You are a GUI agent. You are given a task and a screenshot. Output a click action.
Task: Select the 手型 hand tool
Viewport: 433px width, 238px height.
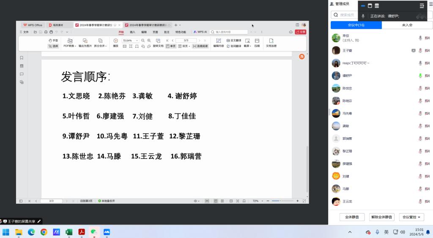(53, 41)
